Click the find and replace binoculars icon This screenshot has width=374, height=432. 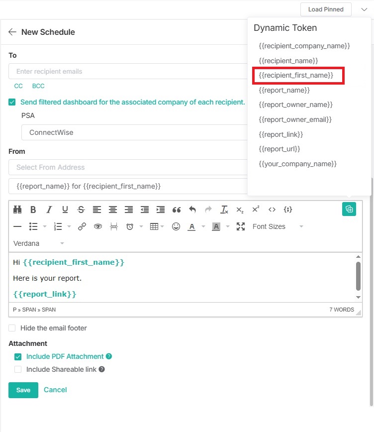click(x=17, y=210)
